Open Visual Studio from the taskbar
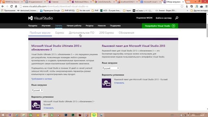The image size is (208, 117). pos(9,115)
